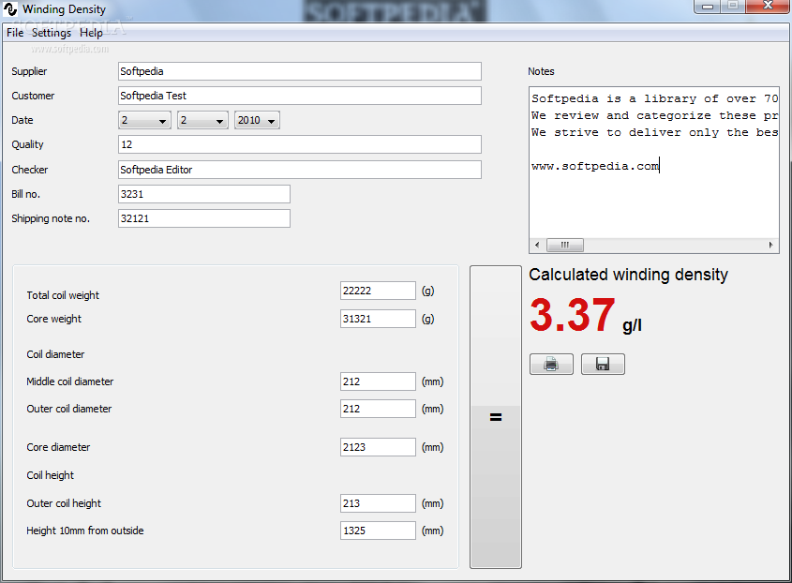Click the Supplier input field

[x=300, y=71]
